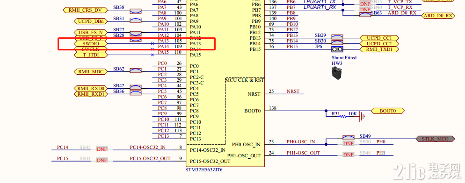
Task: Click the RMII_MDC net port
Action: [91, 71]
